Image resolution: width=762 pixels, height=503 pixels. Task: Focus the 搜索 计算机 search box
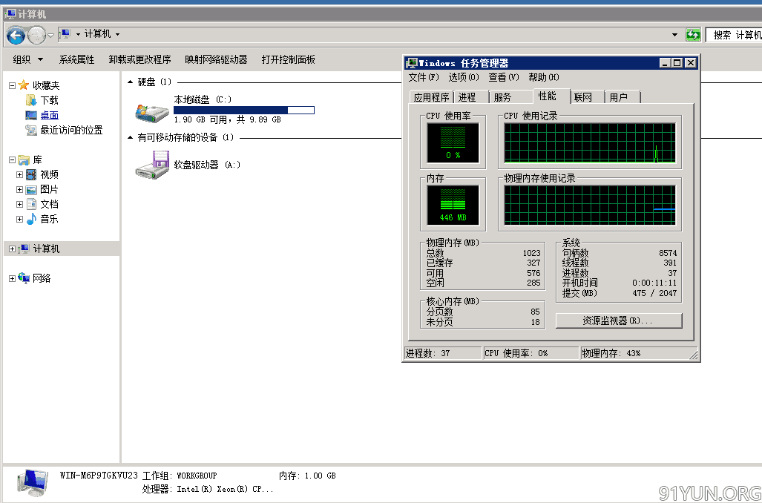pos(733,35)
